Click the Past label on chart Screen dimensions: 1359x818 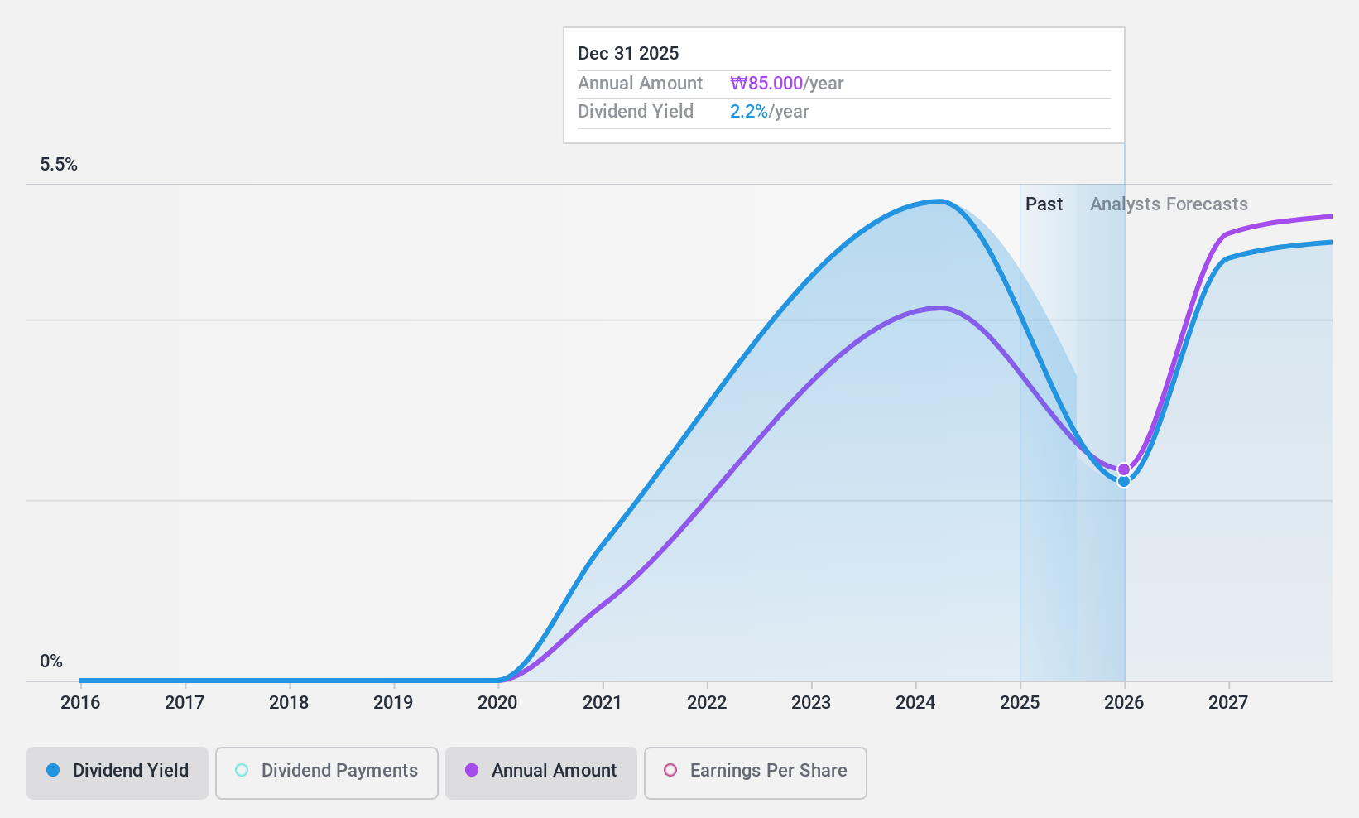pos(1044,204)
